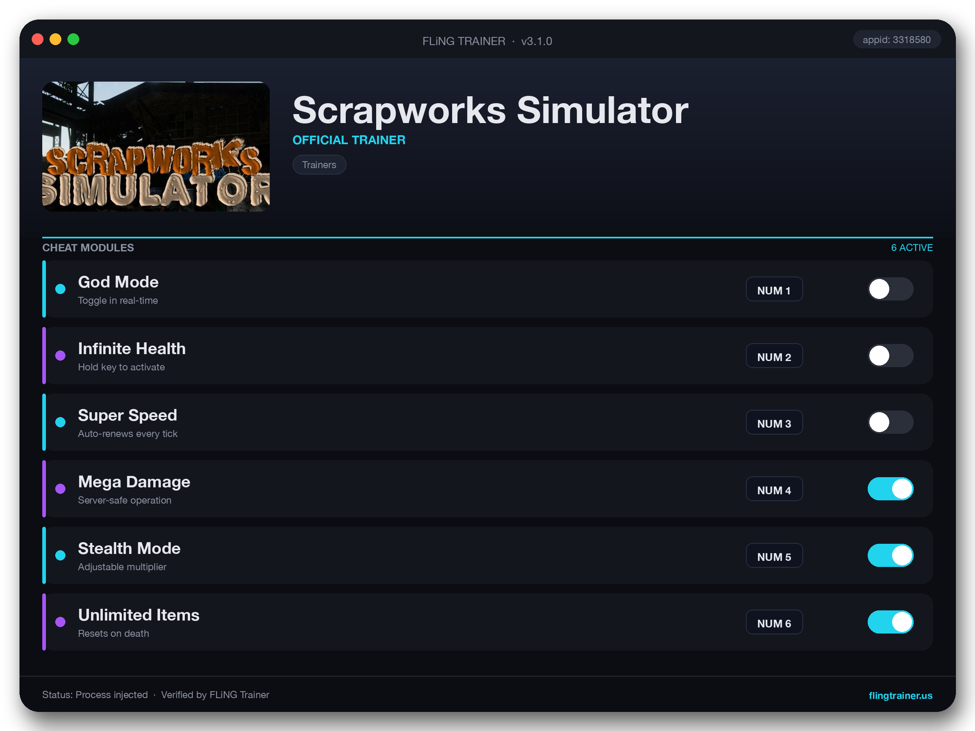975x731 pixels.
Task: Click the Scrapworks Simulator title heading
Action: pos(490,110)
